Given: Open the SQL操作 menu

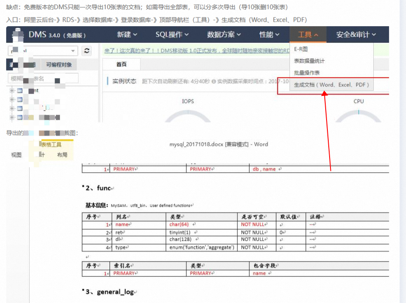Looking at the screenshot, I should click(172, 34).
